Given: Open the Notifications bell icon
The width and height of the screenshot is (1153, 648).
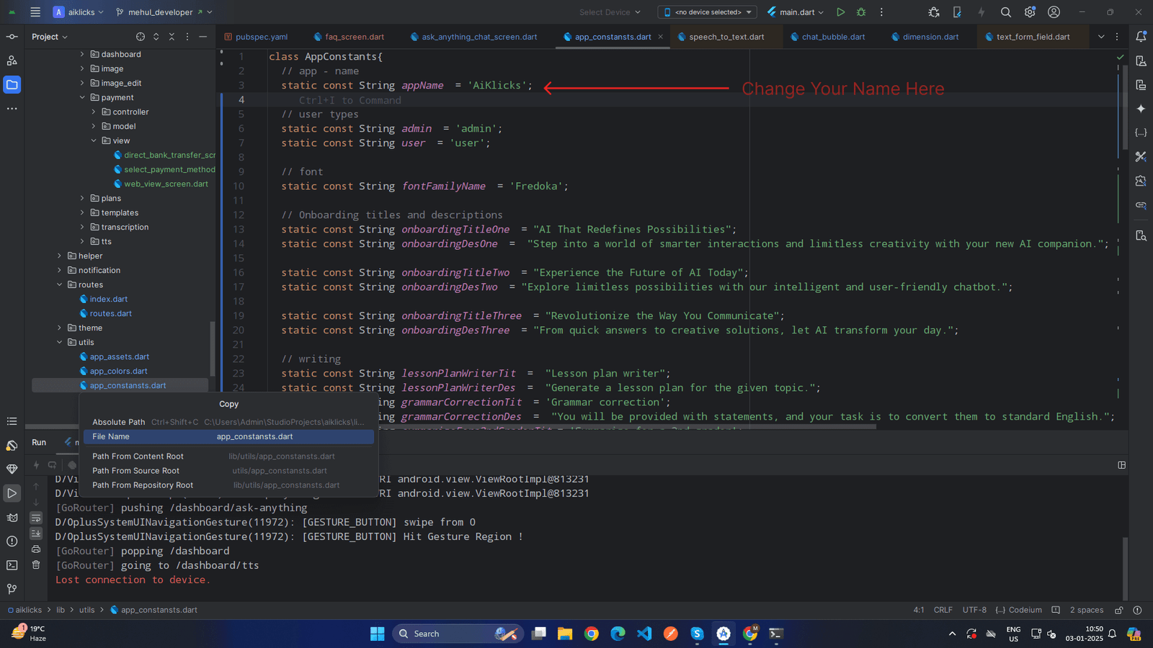Looking at the screenshot, I should [x=1141, y=37].
